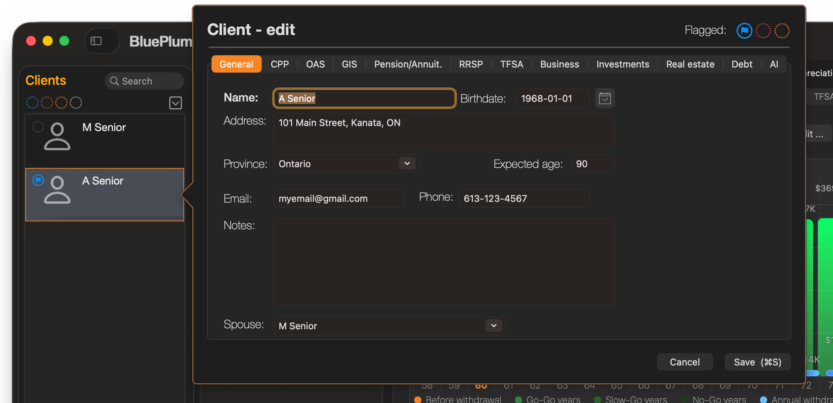
Task: Click the Client - edit title
Action: 251,30
